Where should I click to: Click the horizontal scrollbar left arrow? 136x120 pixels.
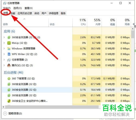click(x=4, y=107)
